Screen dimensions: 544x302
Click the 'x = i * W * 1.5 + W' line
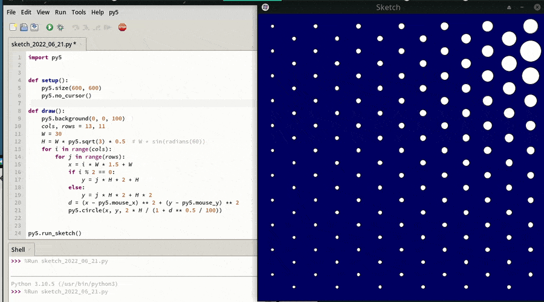(x=100, y=165)
